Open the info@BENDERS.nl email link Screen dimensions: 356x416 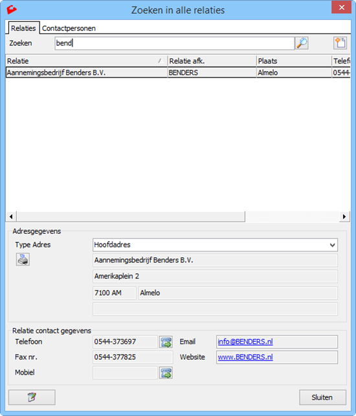point(245,342)
